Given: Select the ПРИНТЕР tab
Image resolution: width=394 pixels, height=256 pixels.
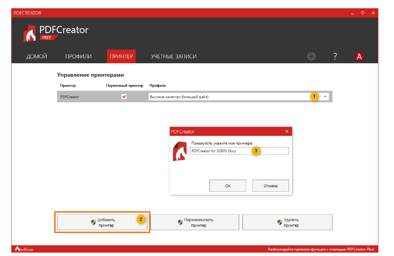Looking at the screenshot, I should (x=121, y=56).
